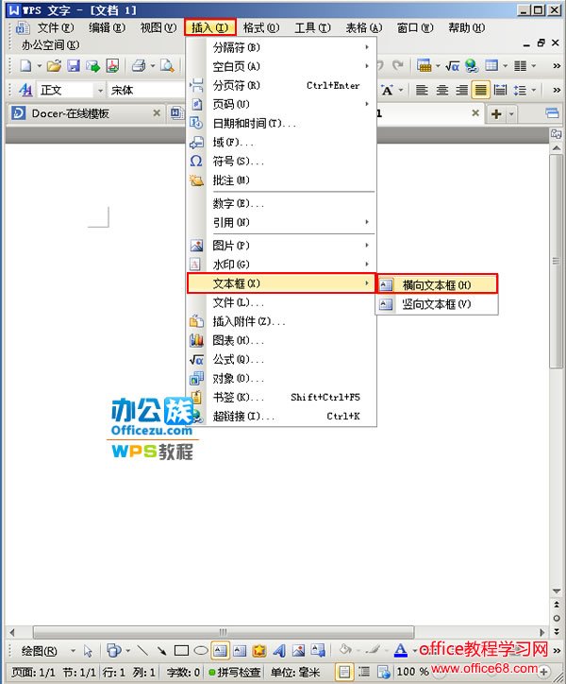Viewport: 566px width, 684px height.
Task: Open the style combo box showing 正文
Action: click(x=71, y=91)
